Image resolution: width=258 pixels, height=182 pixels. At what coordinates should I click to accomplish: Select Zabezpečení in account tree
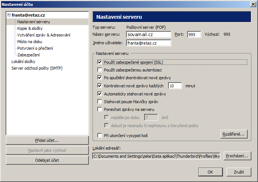point(28,55)
